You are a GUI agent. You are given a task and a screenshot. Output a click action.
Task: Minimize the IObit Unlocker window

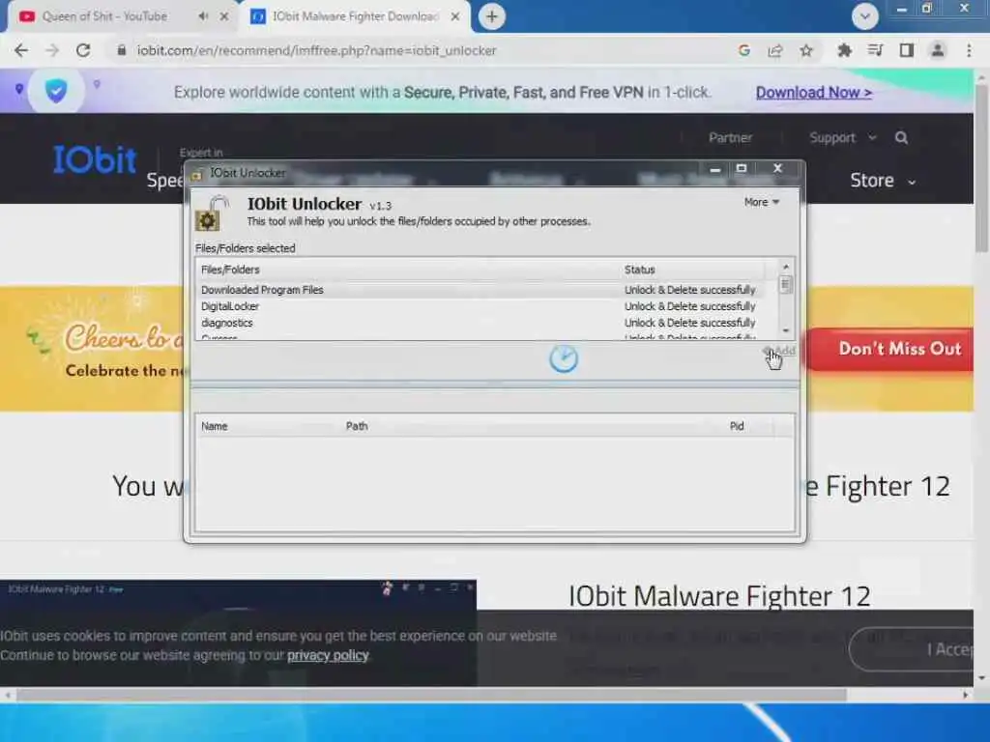point(714,169)
